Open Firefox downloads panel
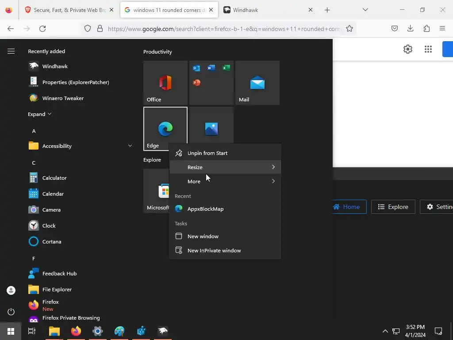The image size is (453, 340). click(410, 28)
